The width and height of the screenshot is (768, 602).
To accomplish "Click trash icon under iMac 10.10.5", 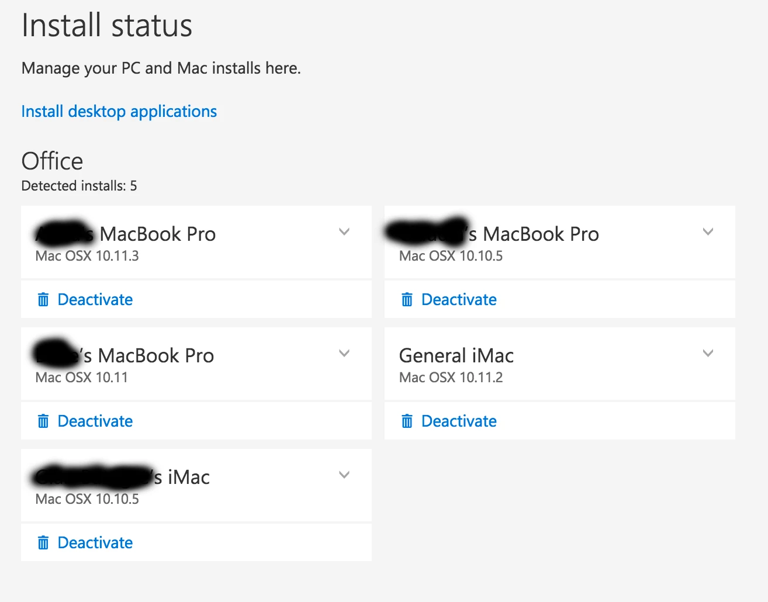I will (x=43, y=542).
